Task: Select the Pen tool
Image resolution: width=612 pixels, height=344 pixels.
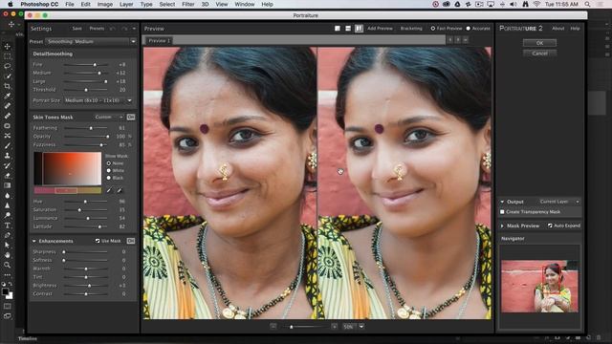Action: 8,235
